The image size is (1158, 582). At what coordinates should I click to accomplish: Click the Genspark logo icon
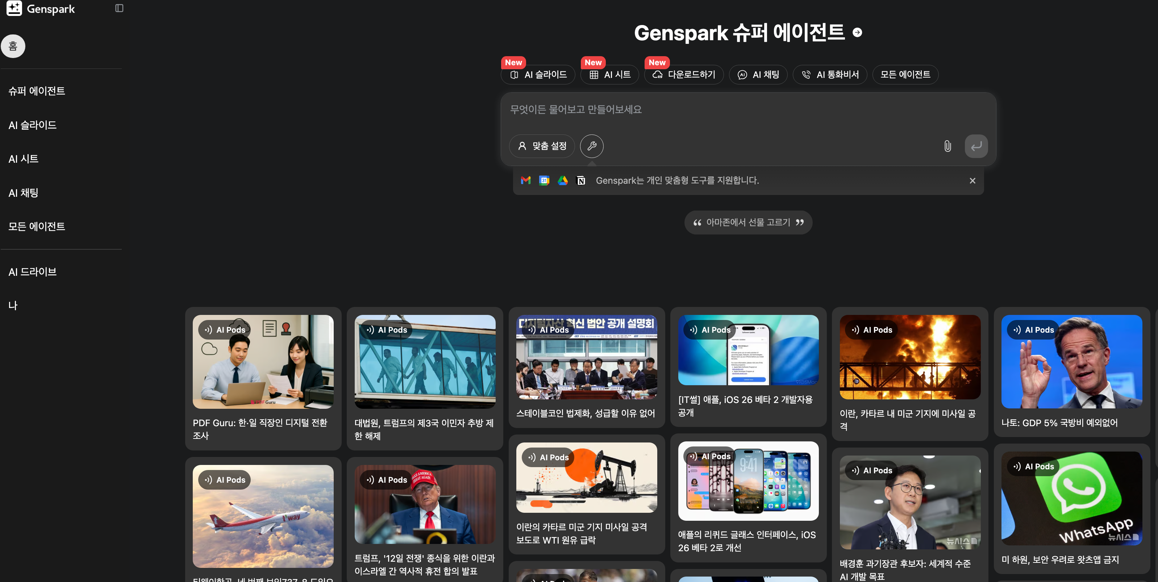[14, 9]
